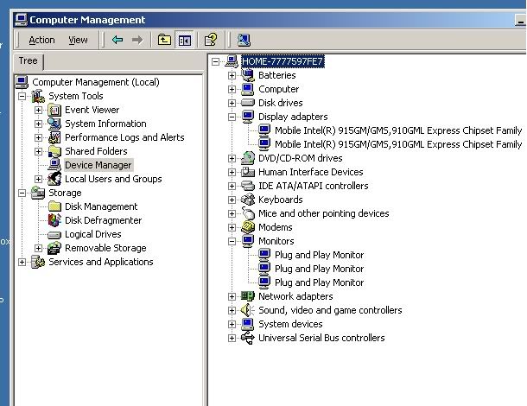Click the Sound, video and game controllers icon

[248, 310]
